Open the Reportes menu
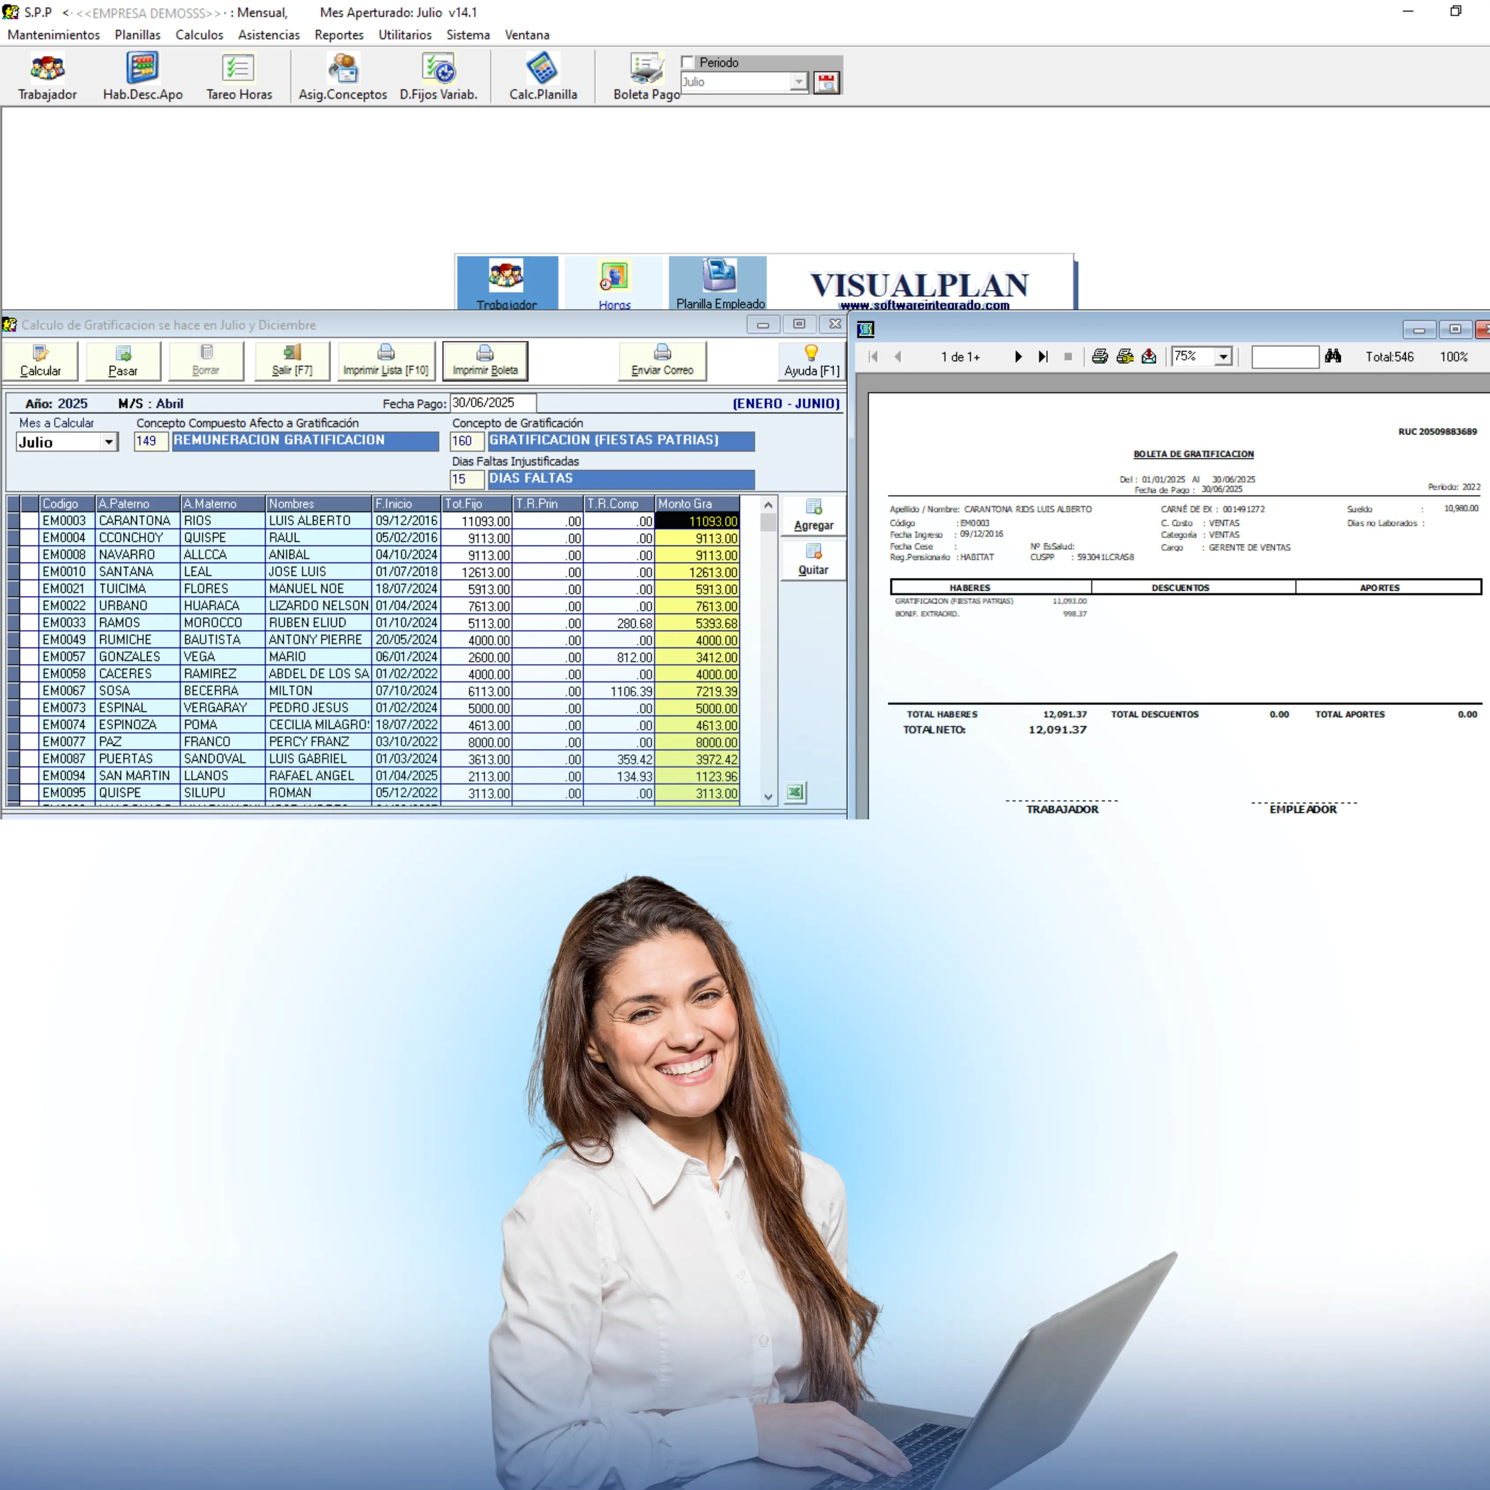Screen dimensions: 1490x1490 click(x=339, y=35)
